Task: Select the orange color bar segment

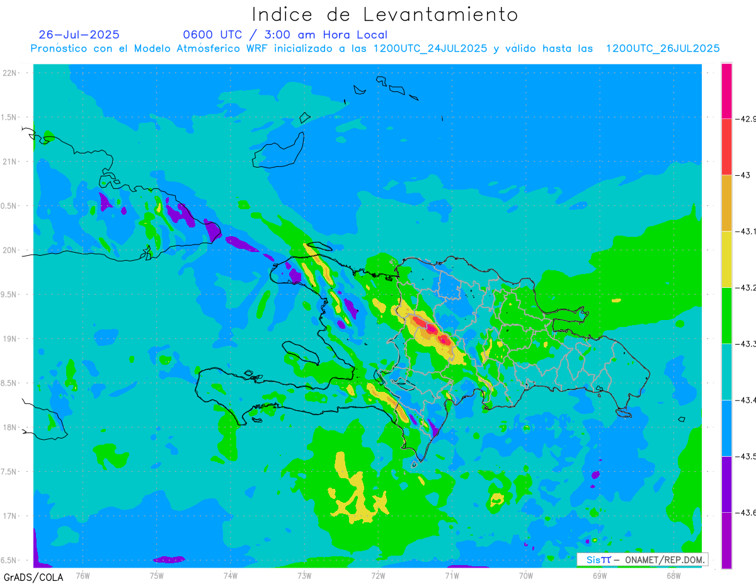Action: tap(726, 203)
